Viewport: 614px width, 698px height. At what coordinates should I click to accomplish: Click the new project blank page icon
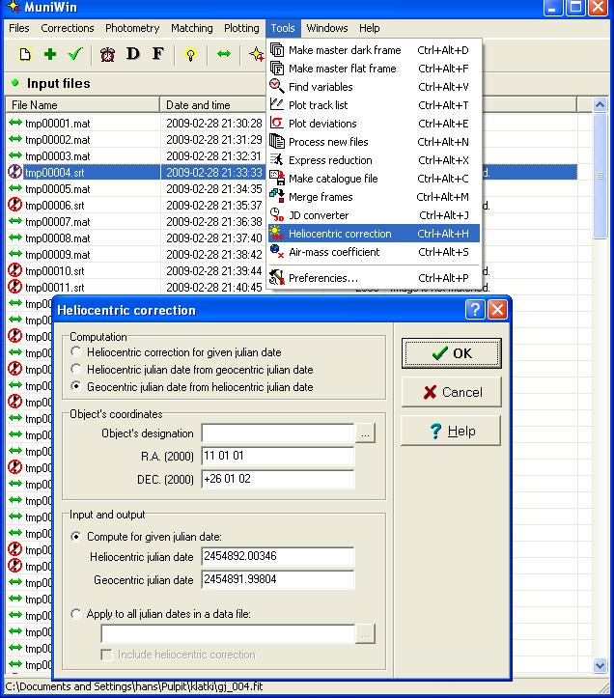[x=25, y=54]
